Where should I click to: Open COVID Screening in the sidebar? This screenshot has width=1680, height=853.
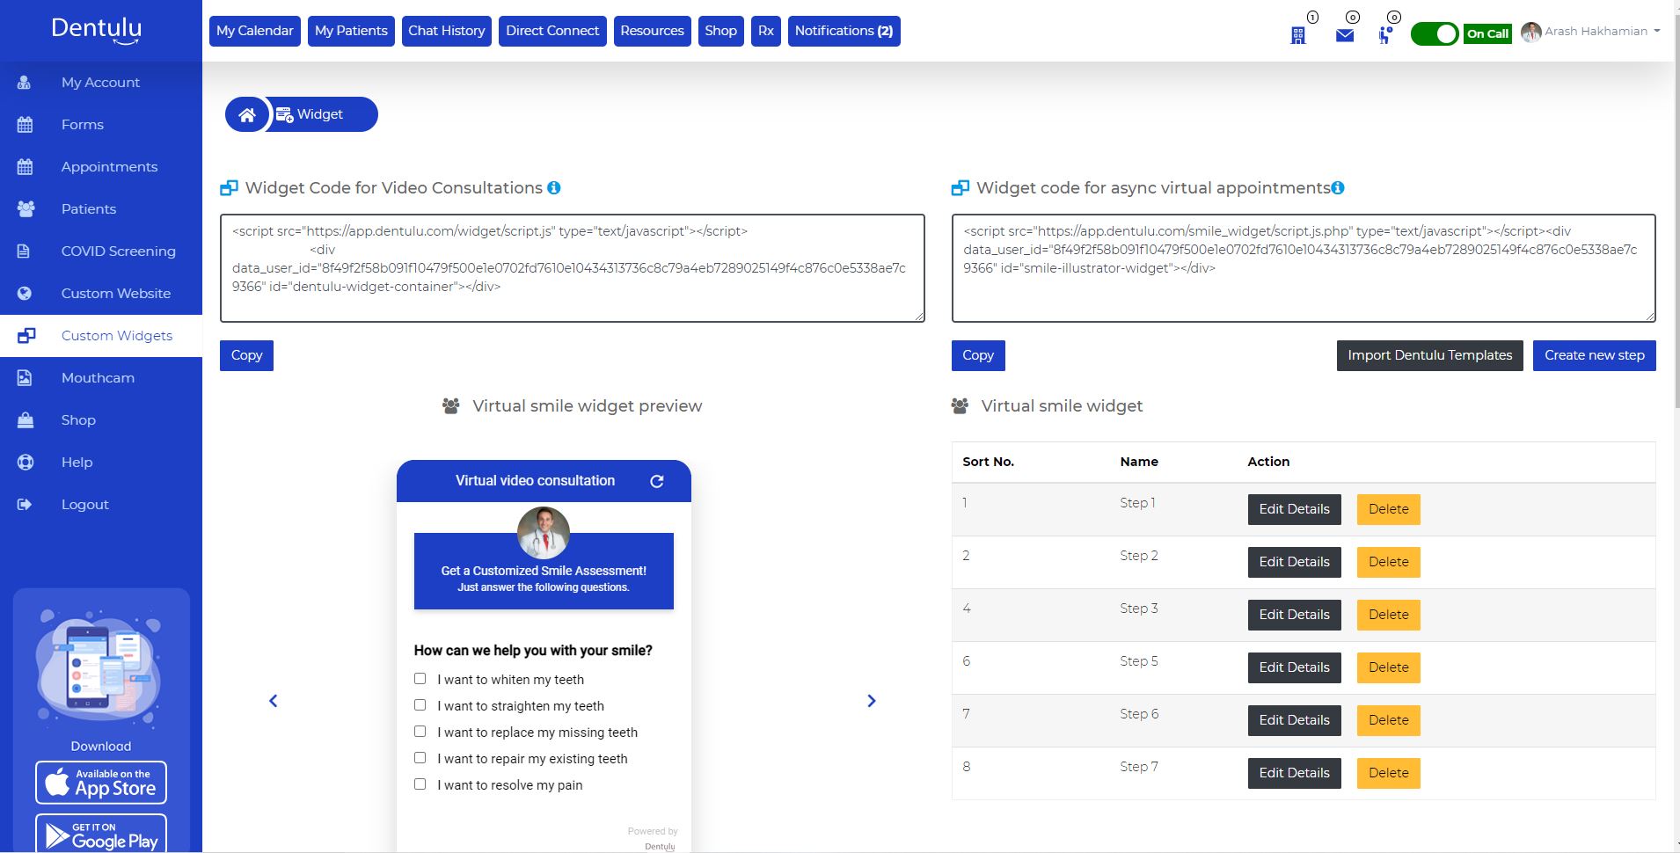click(x=101, y=252)
